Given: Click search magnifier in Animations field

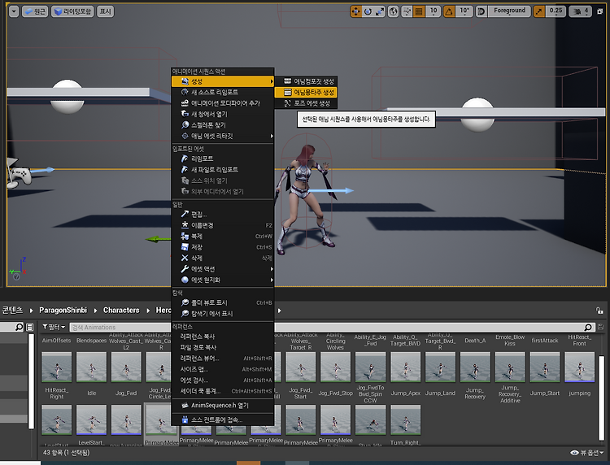Looking at the screenshot, I should [x=588, y=327].
